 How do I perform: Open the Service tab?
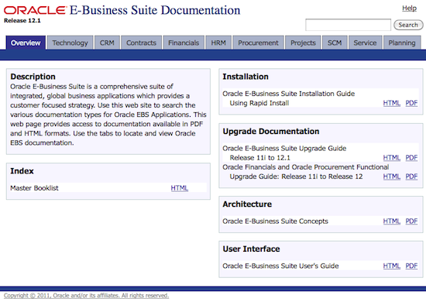point(365,43)
